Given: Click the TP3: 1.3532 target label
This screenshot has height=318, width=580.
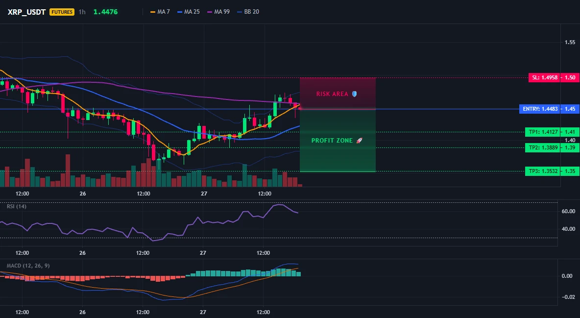Looking at the screenshot, I should click(x=543, y=171).
